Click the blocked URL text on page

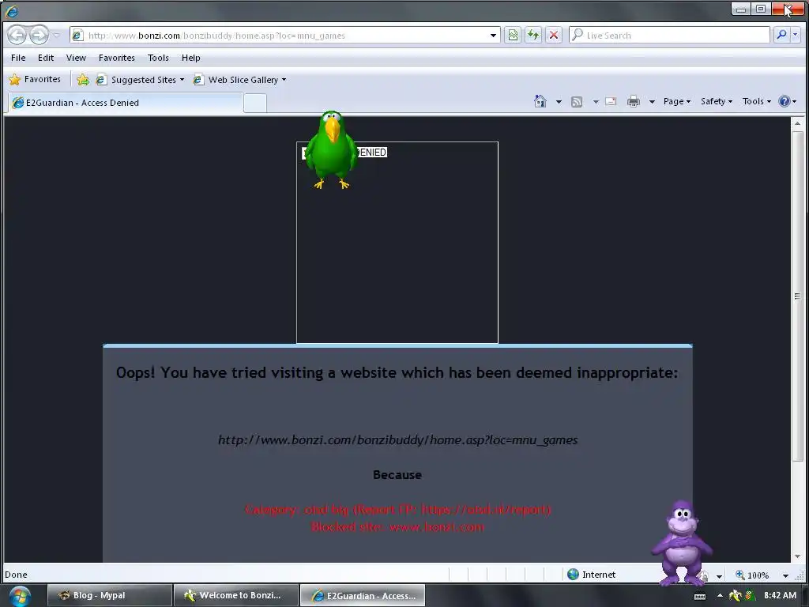tap(398, 440)
